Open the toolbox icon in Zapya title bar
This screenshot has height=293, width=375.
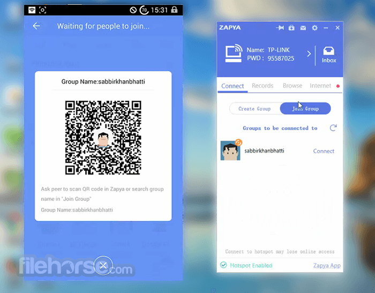[291, 28]
